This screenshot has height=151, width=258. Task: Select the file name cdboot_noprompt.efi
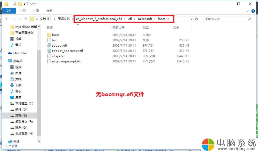pos(67,51)
